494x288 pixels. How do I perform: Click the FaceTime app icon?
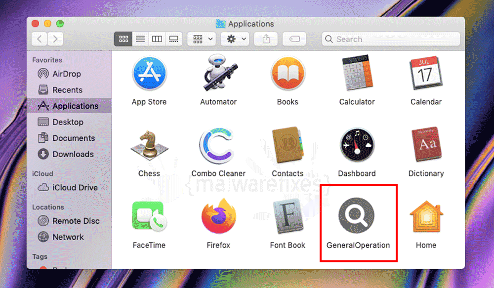click(149, 216)
